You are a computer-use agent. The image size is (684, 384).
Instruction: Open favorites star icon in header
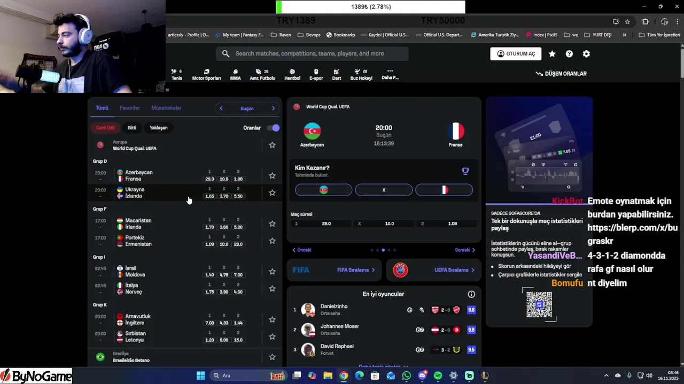point(552,54)
